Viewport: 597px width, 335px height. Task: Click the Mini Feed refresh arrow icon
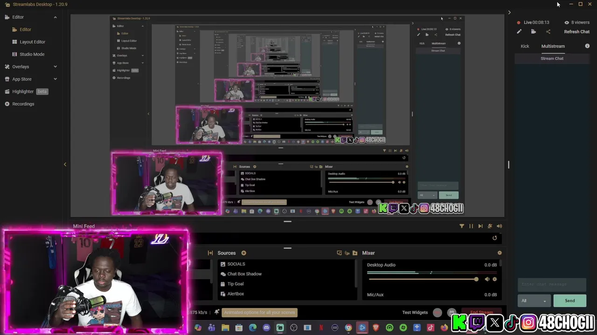pyautogui.click(x=495, y=238)
